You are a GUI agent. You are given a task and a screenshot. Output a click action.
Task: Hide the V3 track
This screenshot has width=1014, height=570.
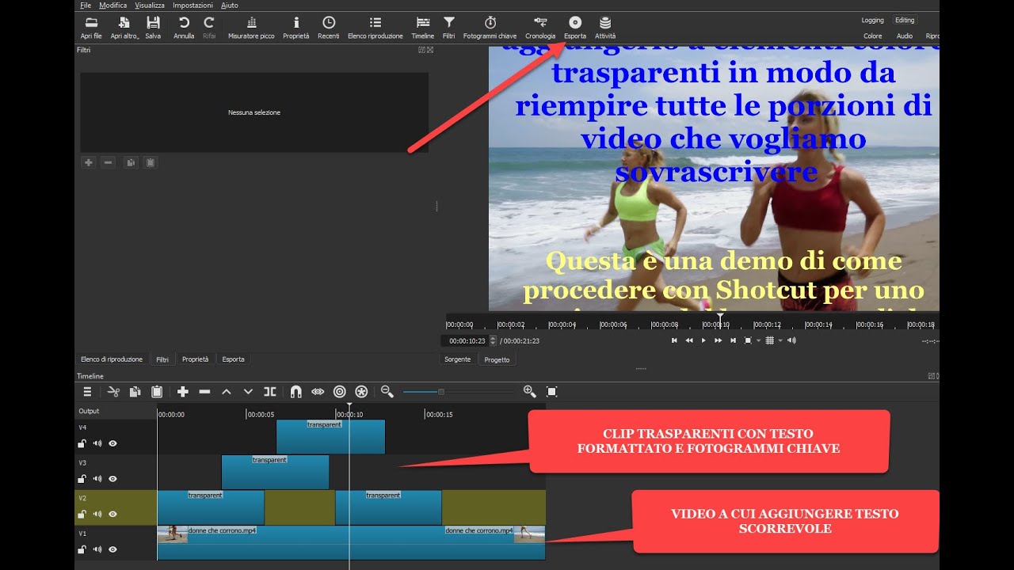[112, 479]
